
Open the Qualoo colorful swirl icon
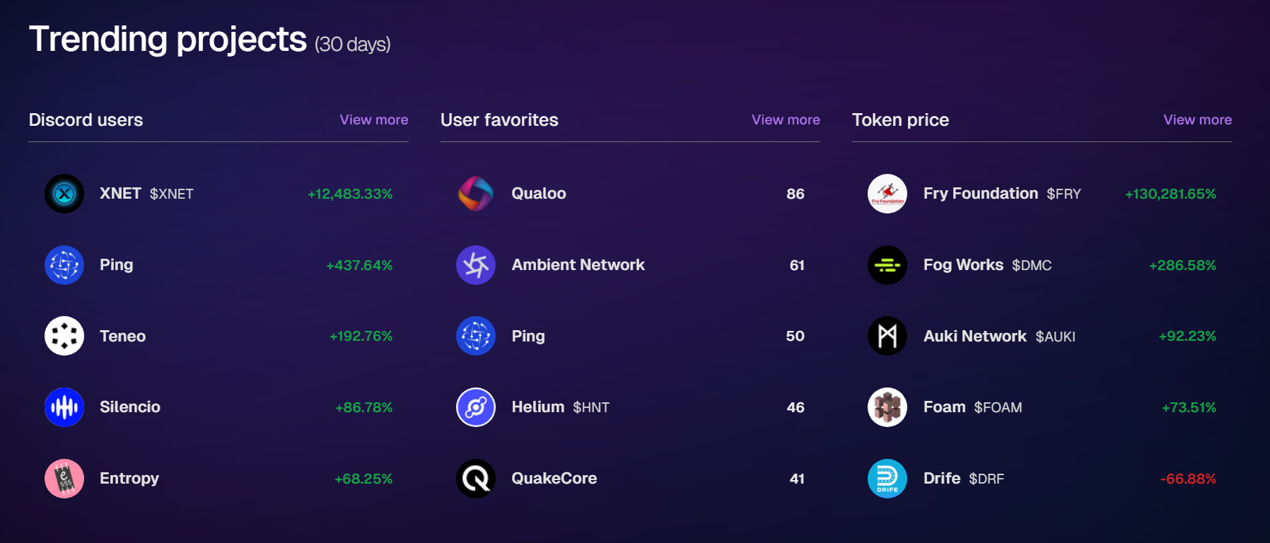[x=476, y=194]
